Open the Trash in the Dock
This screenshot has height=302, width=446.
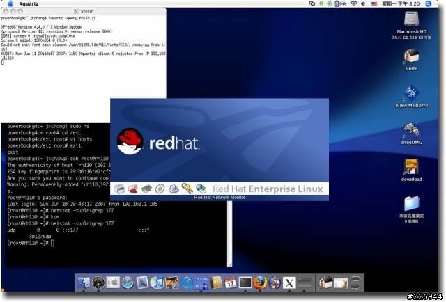click(x=355, y=283)
